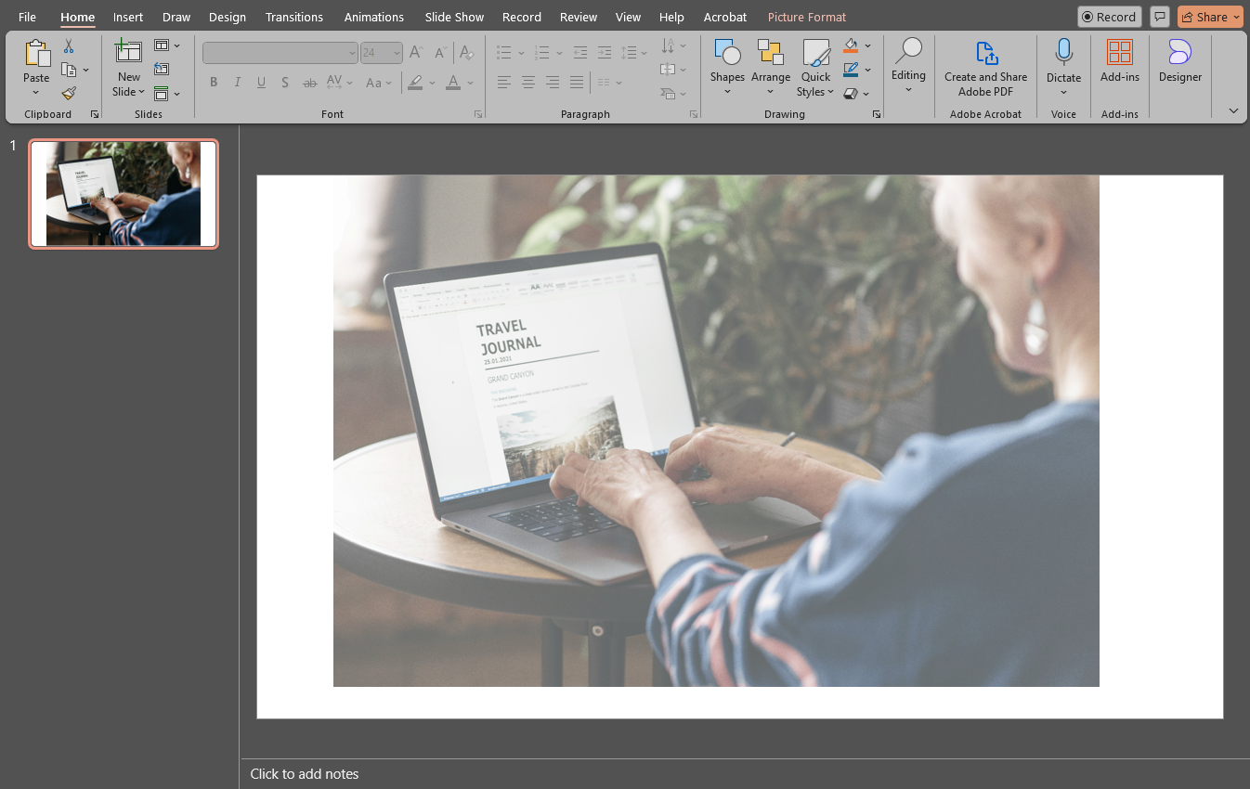Click the Copy icon in Clipboard

pos(69,70)
